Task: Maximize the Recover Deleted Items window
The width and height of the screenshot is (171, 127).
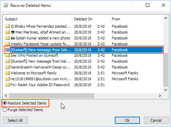Action: pos(148,5)
